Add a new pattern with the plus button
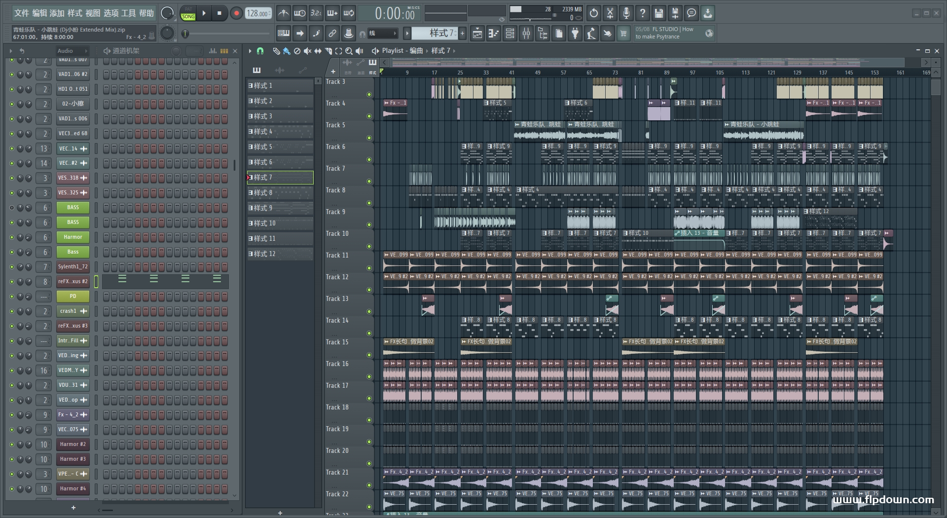The width and height of the screenshot is (947, 518). (462, 34)
